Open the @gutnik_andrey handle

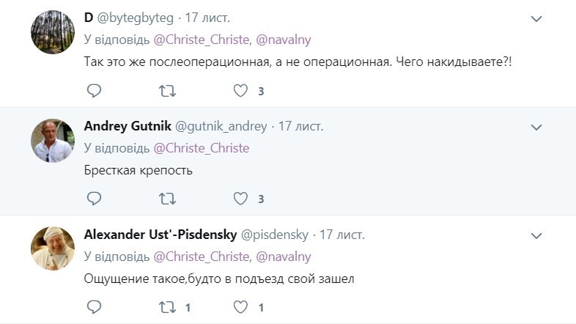coord(232,126)
